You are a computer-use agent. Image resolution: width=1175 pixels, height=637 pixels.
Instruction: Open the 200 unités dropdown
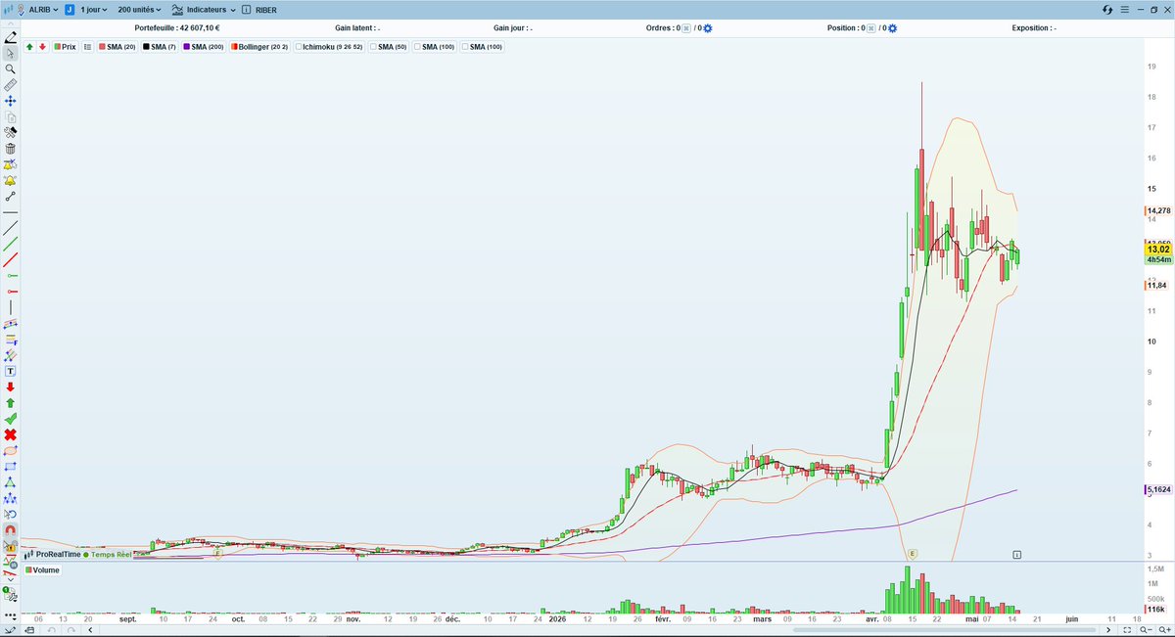[138, 9]
